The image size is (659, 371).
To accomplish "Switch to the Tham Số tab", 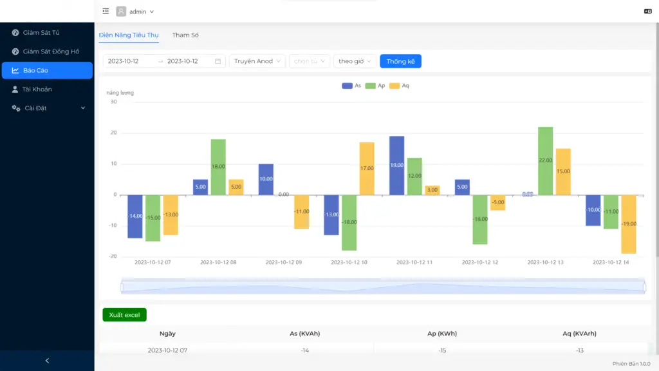I will pos(185,35).
